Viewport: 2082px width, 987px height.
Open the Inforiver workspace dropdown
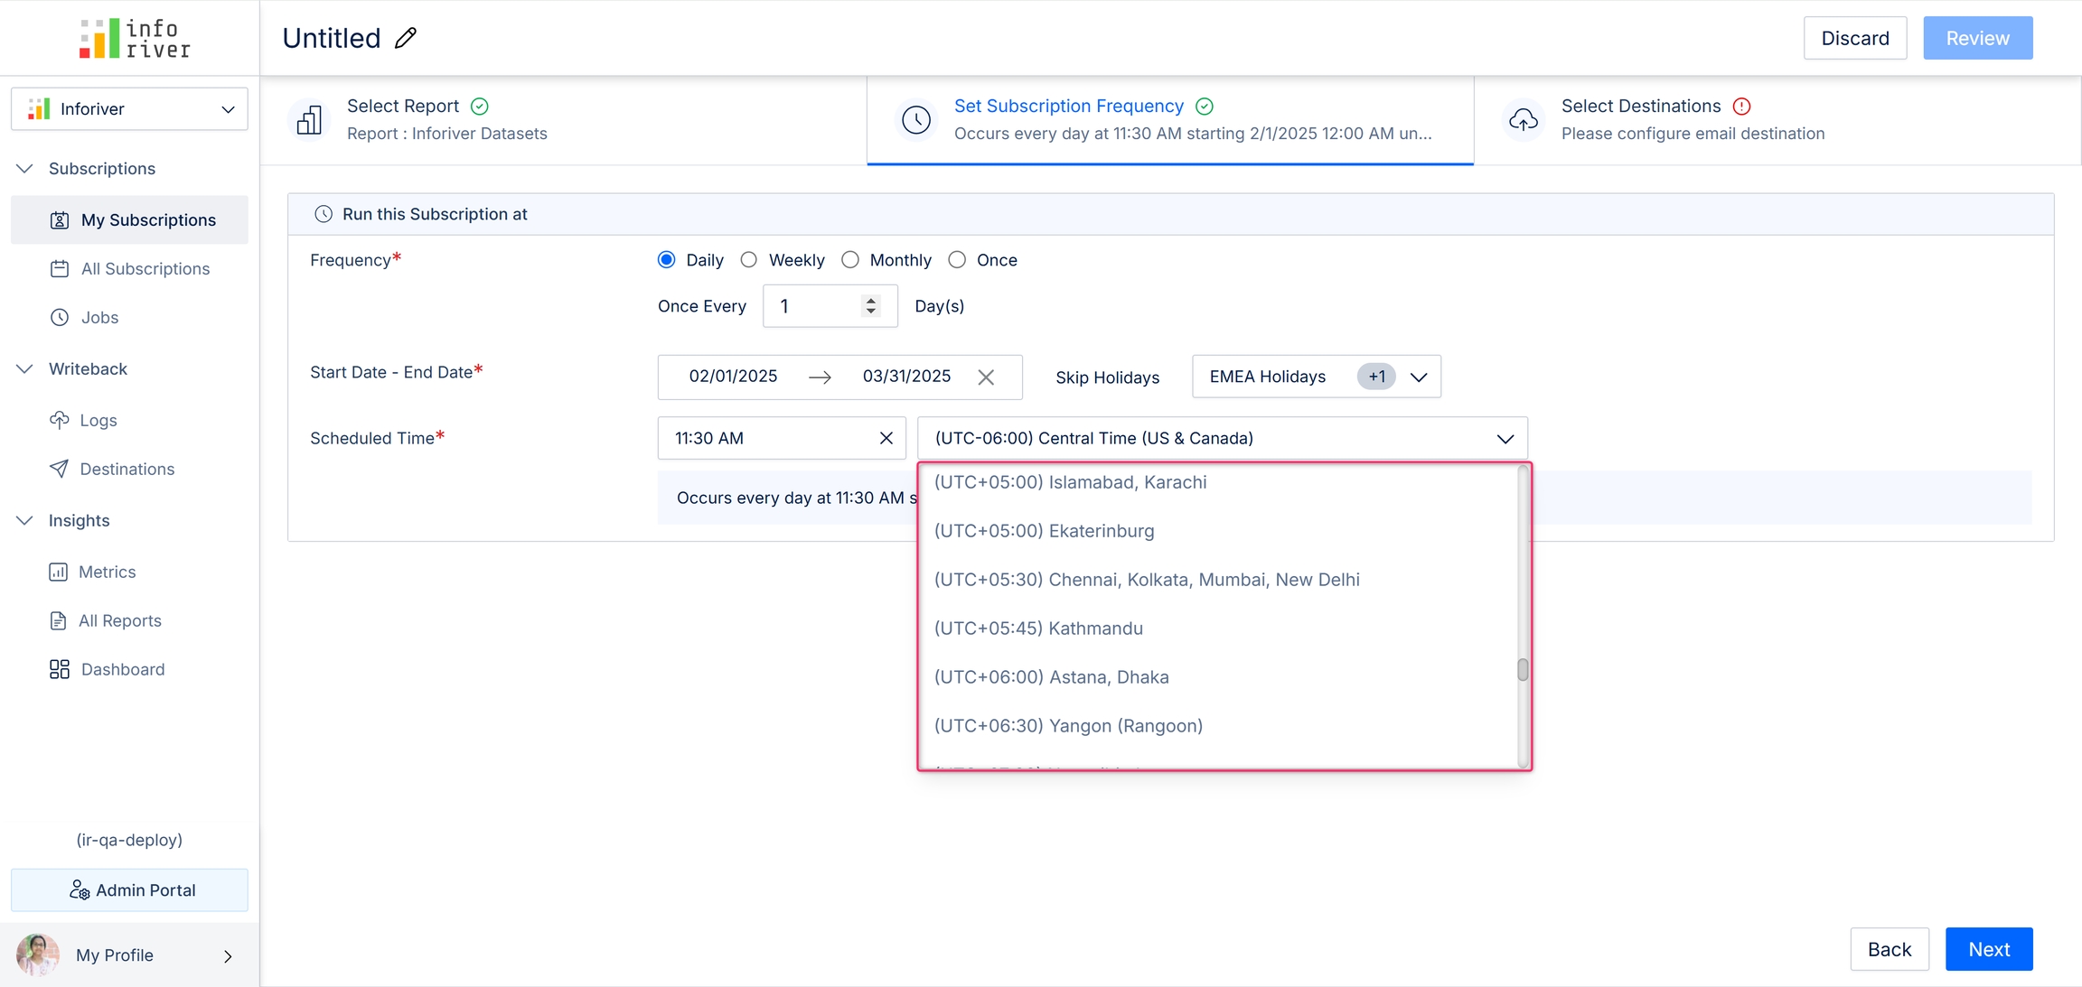[x=129, y=109]
